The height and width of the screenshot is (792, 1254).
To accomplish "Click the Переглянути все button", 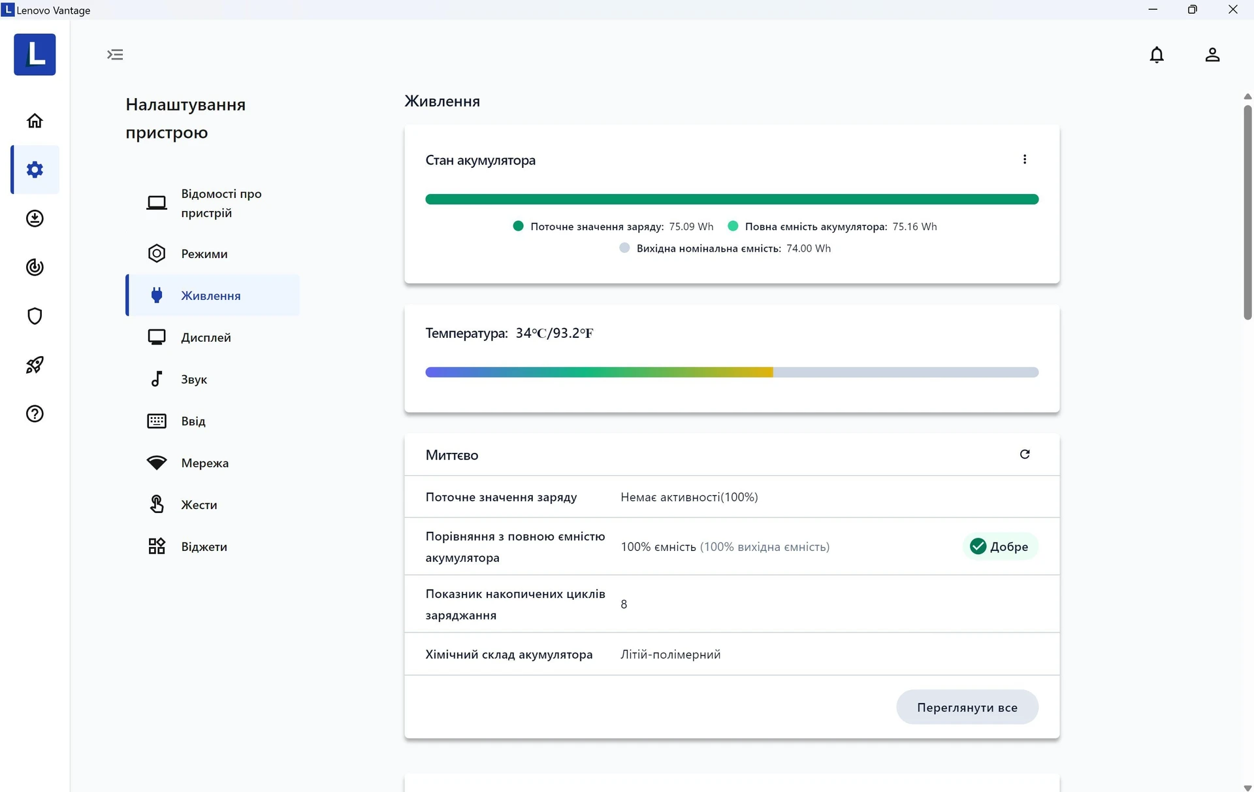I will (967, 707).
